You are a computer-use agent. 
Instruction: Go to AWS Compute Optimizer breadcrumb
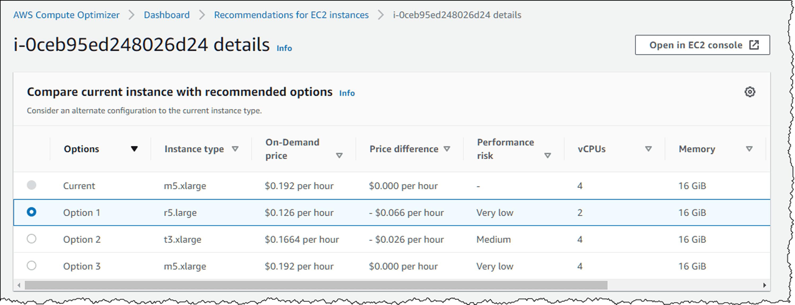(x=66, y=15)
